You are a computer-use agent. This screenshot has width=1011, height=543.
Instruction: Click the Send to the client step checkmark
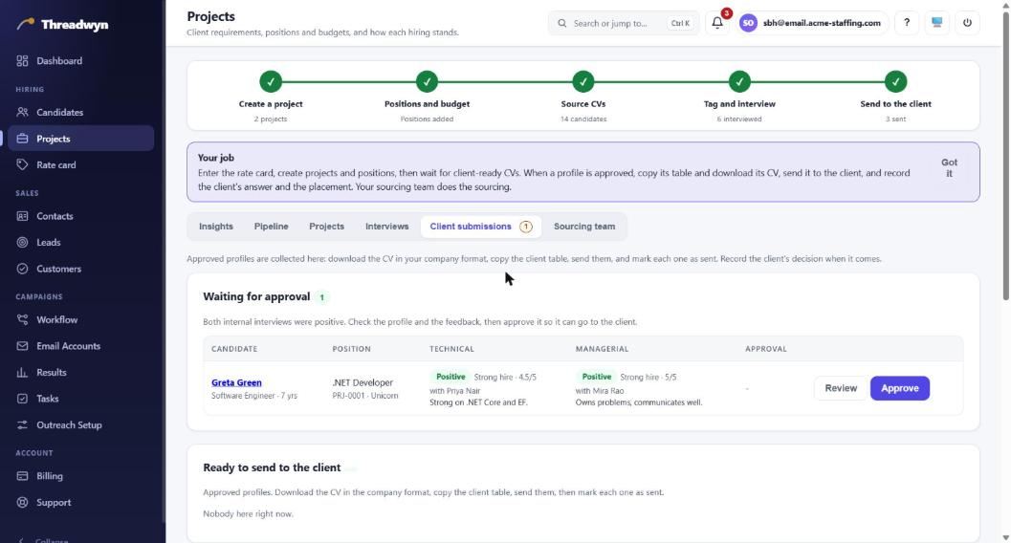895,82
